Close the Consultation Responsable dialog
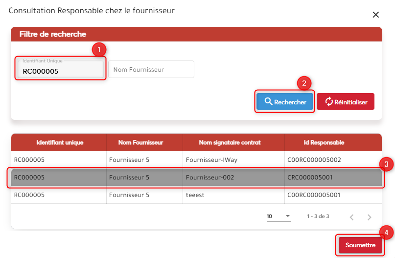This screenshot has height=258, width=395. pos(376,15)
